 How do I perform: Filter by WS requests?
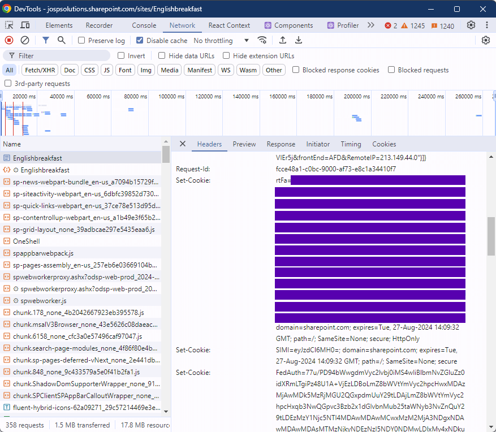click(226, 70)
